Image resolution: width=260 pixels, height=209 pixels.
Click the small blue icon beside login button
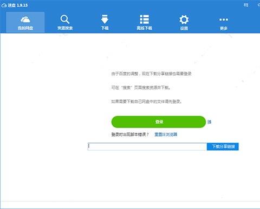click(x=209, y=122)
